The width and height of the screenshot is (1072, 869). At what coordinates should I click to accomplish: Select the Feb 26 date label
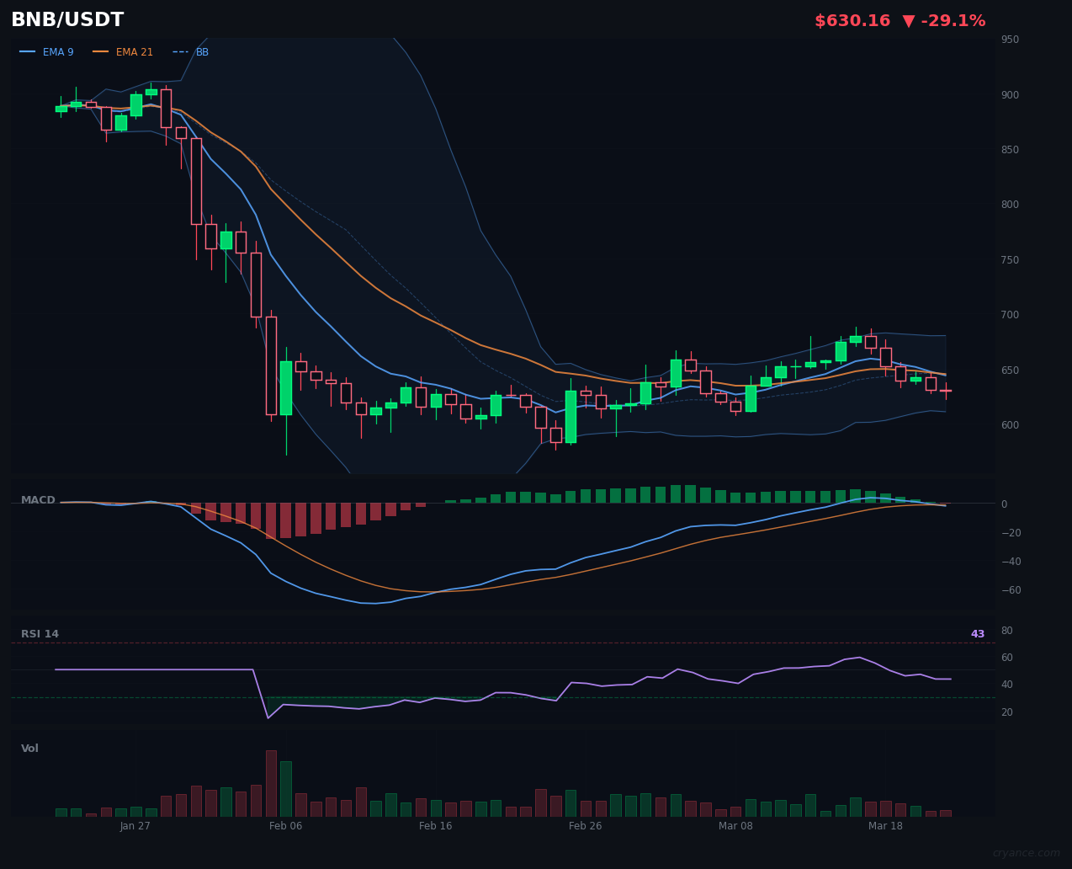point(585,826)
